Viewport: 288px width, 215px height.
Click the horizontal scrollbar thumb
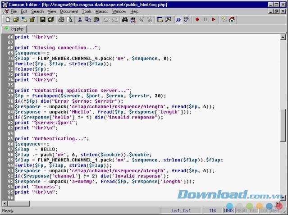(18, 203)
